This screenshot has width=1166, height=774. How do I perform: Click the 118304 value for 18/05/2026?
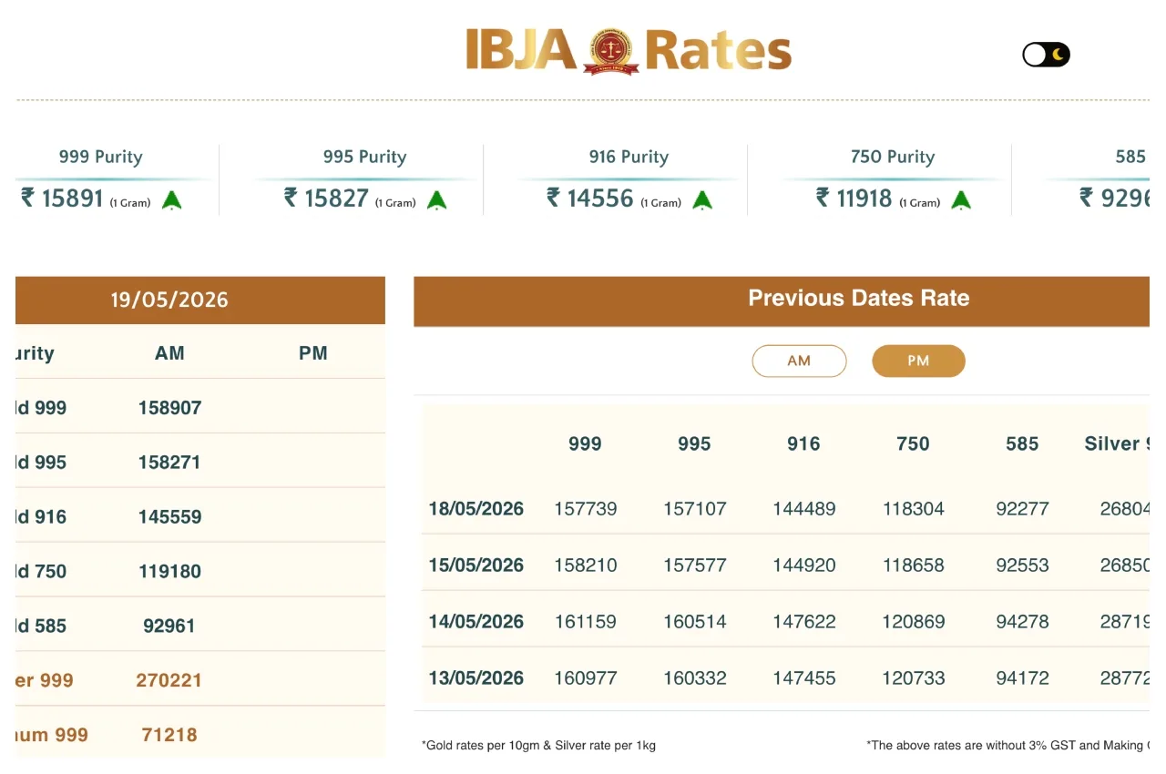[x=914, y=509]
